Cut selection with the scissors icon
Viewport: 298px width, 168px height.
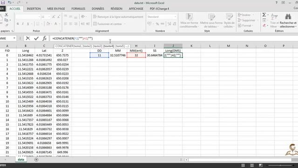[x=6, y=14]
